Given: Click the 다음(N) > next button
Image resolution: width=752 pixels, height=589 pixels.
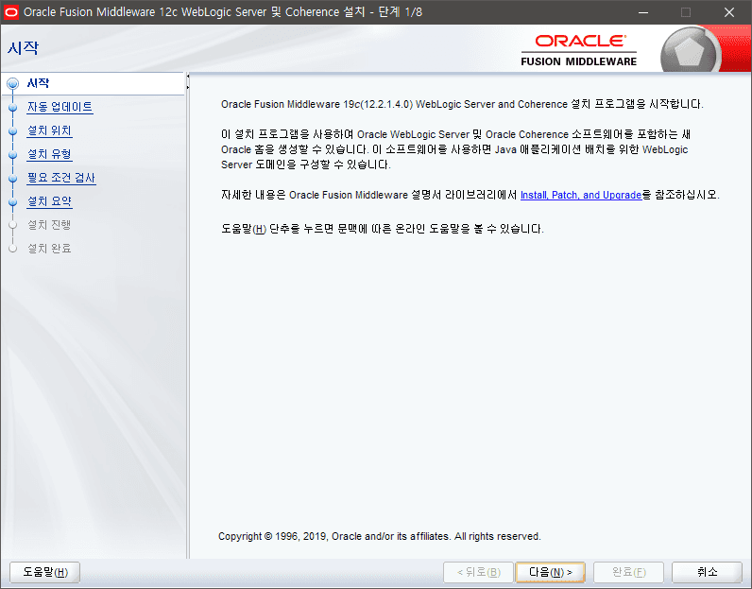Looking at the screenshot, I should pyautogui.click(x=550, y=572).
